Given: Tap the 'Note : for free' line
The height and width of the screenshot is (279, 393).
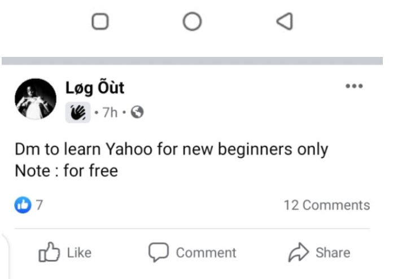Looking at the screenshot, I should tap(66, 170).
